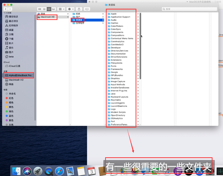Click the library column's vertical scrollbar
This screenshot has width=223, height=176.
tap(140, 46)
